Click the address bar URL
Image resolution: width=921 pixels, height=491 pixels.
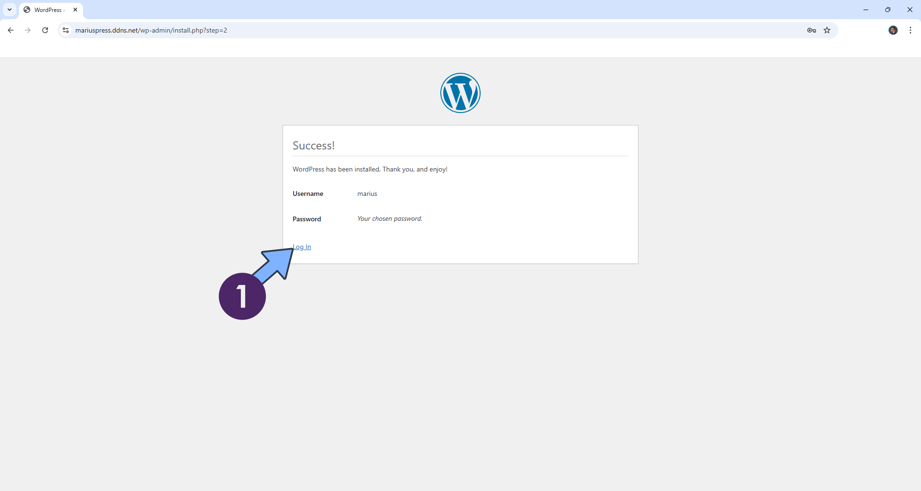(x=151, y=30)
